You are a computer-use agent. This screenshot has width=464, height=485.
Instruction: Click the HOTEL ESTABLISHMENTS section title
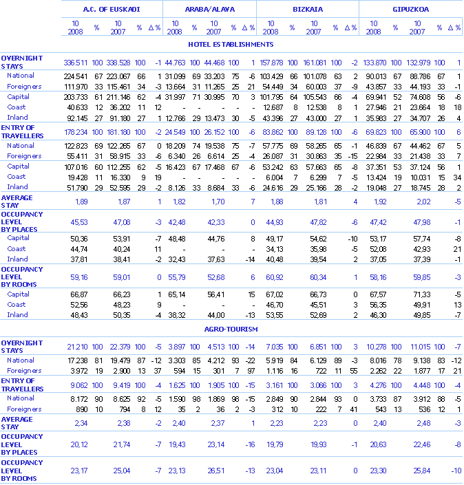pos(231,44)
